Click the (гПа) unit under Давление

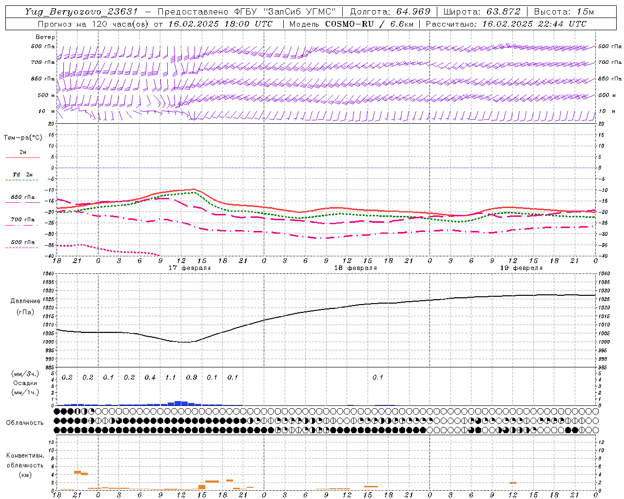[x=25, y=312]
